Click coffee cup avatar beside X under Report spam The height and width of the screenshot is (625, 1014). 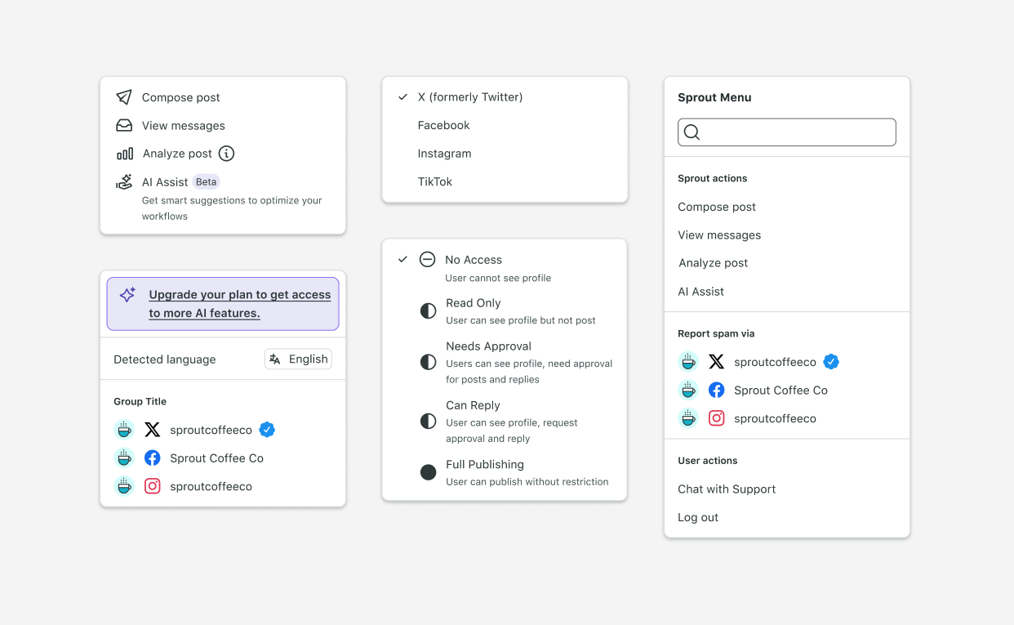point(688,362)
